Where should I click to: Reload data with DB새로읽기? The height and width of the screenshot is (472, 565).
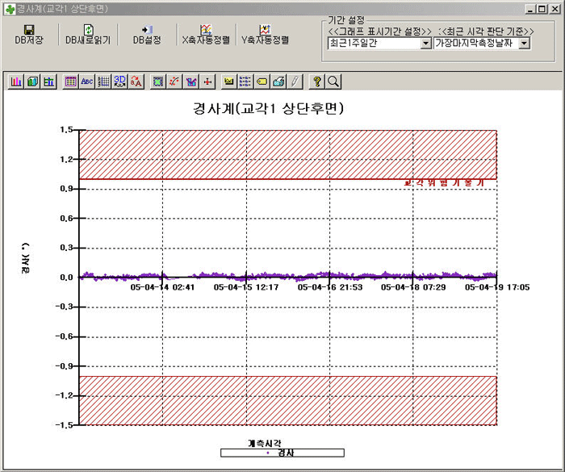[x=88, y=34]
